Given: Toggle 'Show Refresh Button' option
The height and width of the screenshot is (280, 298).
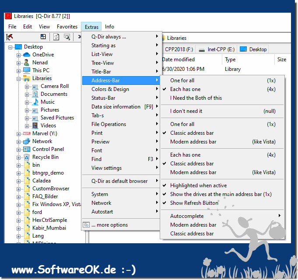Looking at the screenshot, I should click(x=222, y=203).
